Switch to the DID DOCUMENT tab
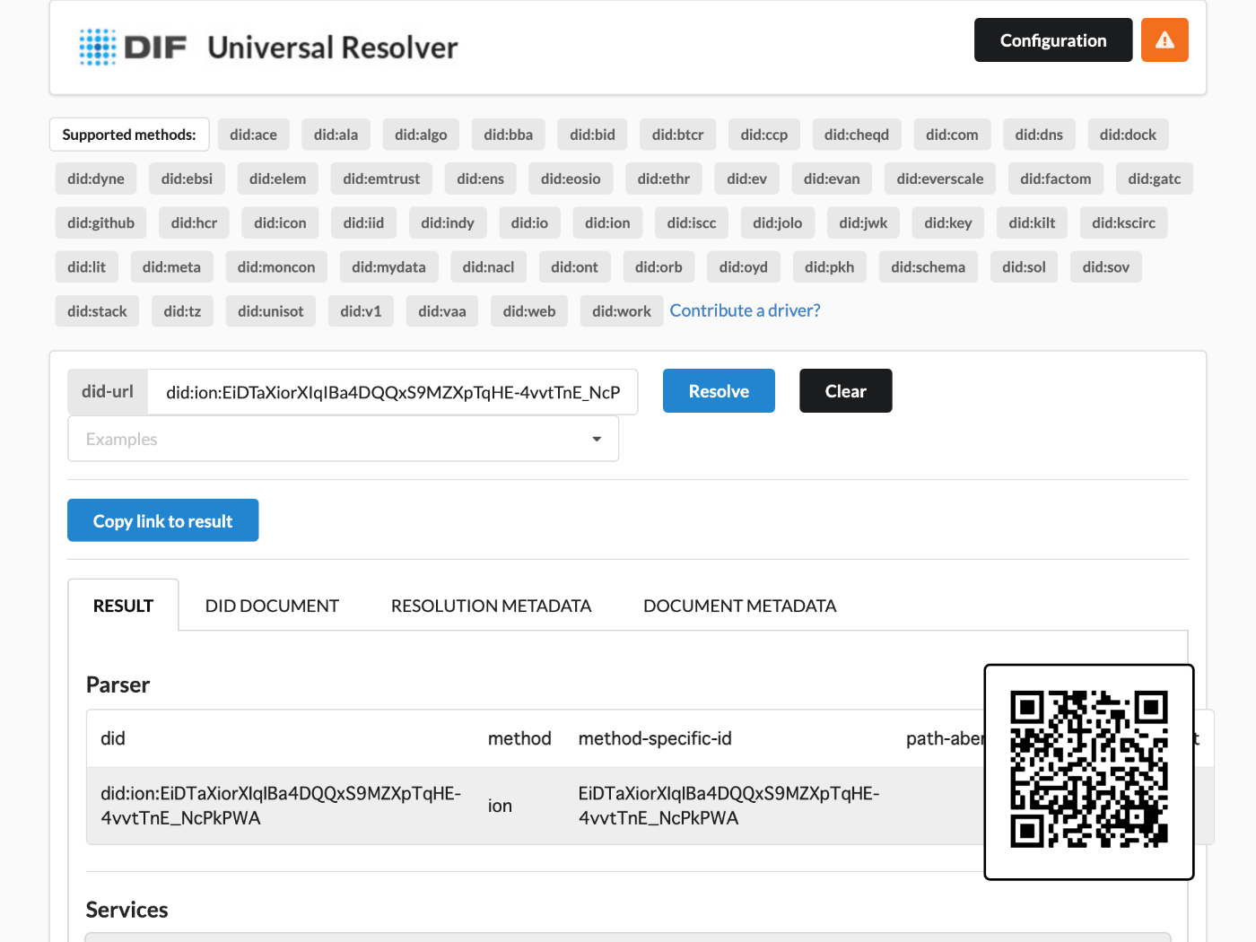 (272, 606)
